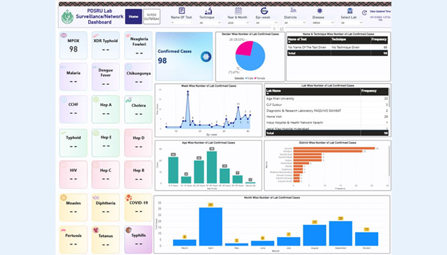The width and height of the screenshot is (447, 255).
Task: Select the CCHF disease card
Action: tap(73, 109)
